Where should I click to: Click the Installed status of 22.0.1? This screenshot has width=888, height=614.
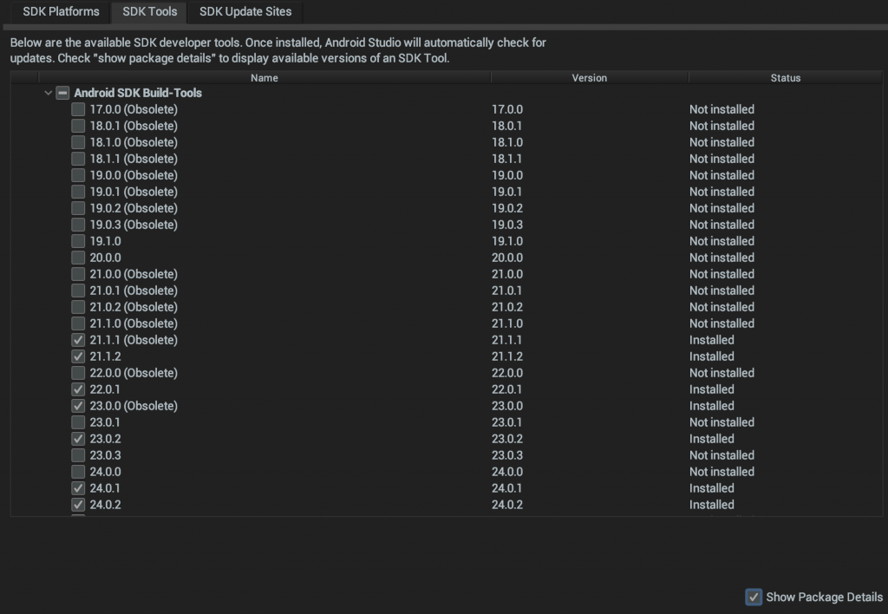(x=712, y=389)
